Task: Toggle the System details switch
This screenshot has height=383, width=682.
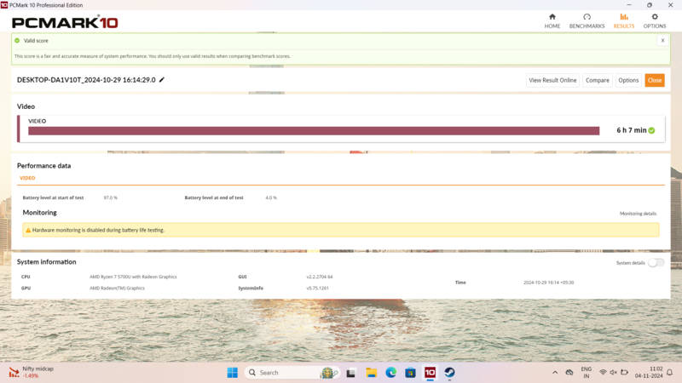Action: (656, 263)
